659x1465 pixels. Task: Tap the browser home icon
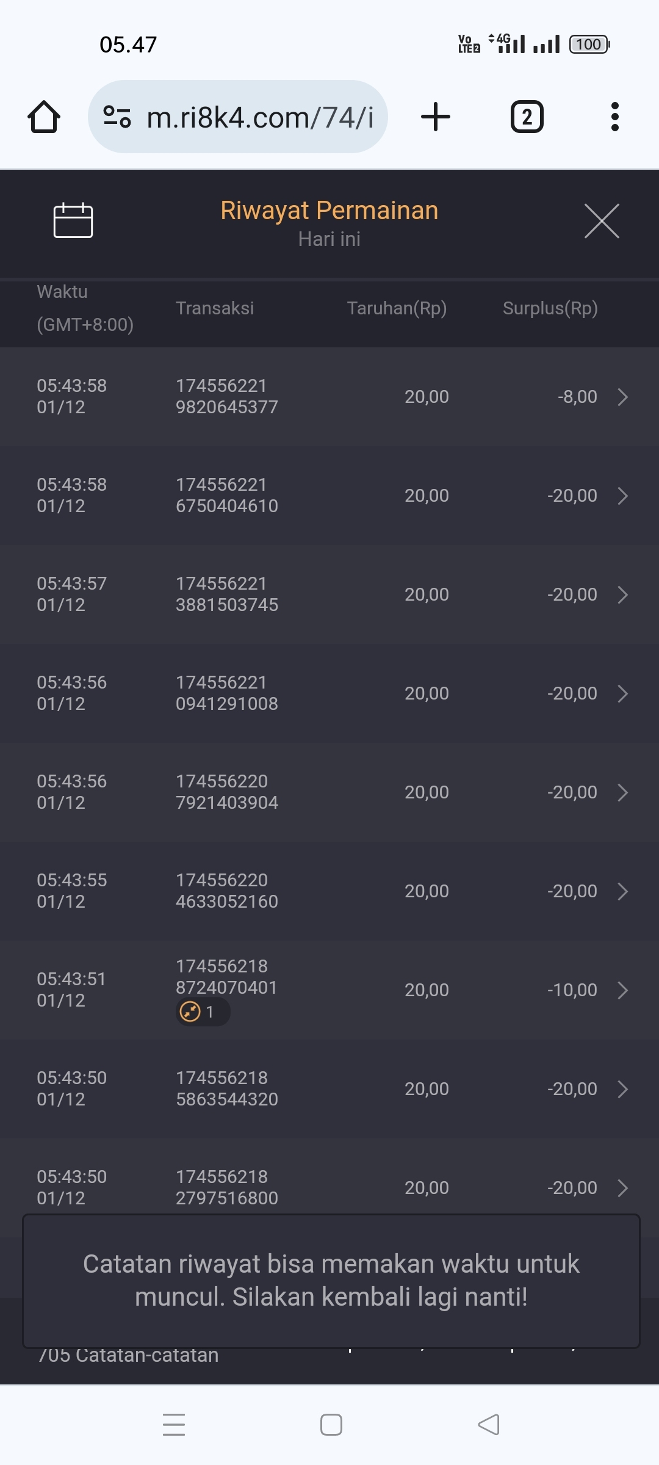pos(44,117)
